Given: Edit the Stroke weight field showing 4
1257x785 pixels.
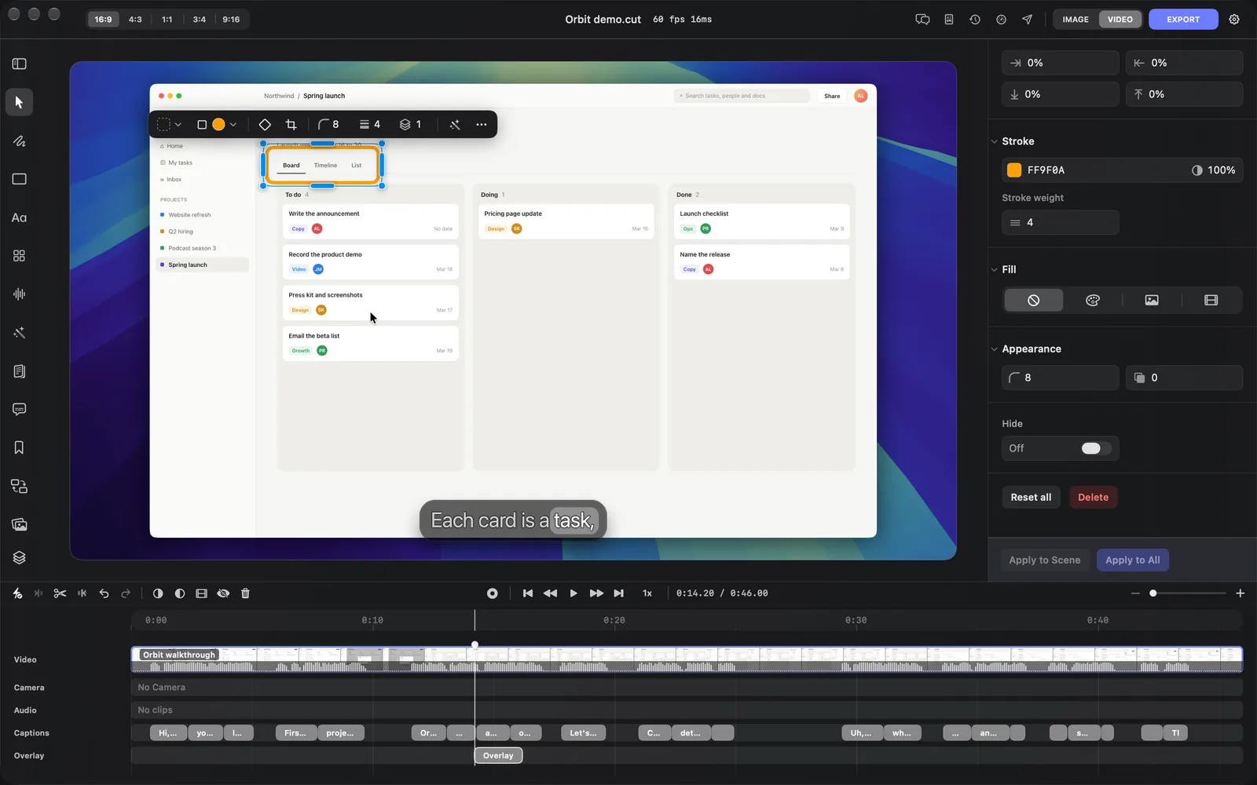Looking at the screenshot, I should point(1060,222).
